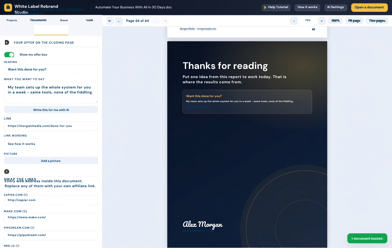
Task: Click Add a picture button
Action: (x=51, y=161)
